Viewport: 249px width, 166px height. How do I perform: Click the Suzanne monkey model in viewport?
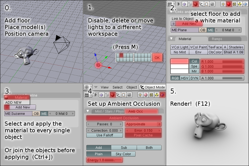point(26,55)
